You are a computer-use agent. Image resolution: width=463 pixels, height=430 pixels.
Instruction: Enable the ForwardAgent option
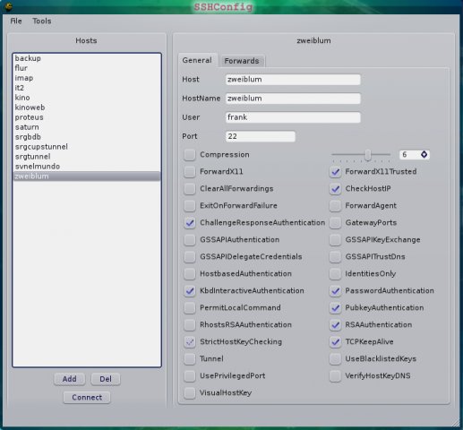[x=335, y=206]
